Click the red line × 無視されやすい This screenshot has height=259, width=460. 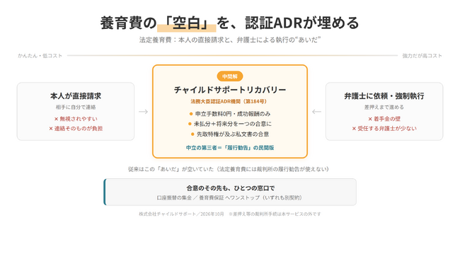tap(76, 119)
